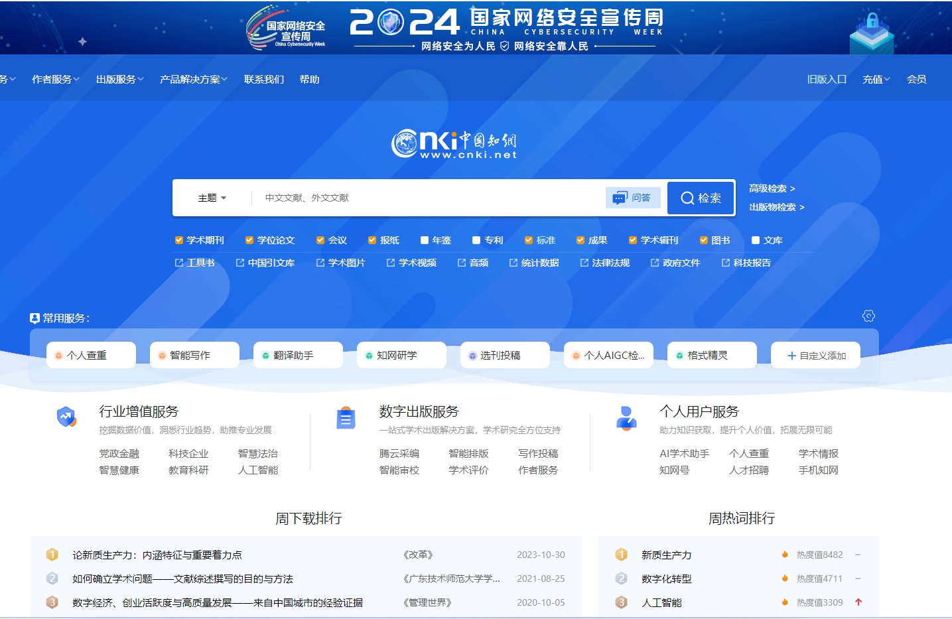Screen dimensions: 952x619
Task: Click the 人才招聘 link
Action: tap(749, 470)
